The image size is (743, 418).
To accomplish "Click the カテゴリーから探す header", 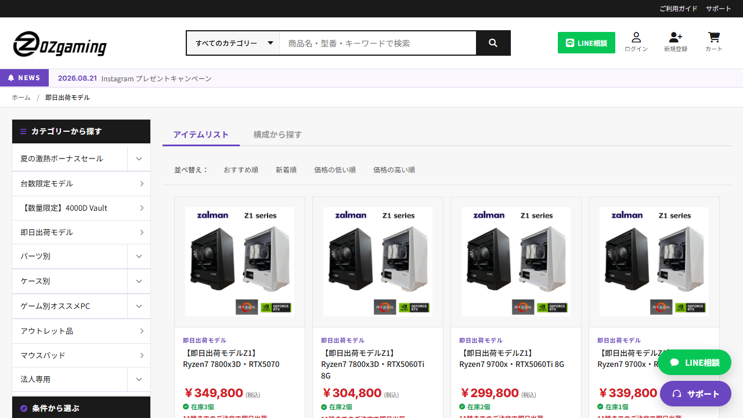I will tap(81, 131).
